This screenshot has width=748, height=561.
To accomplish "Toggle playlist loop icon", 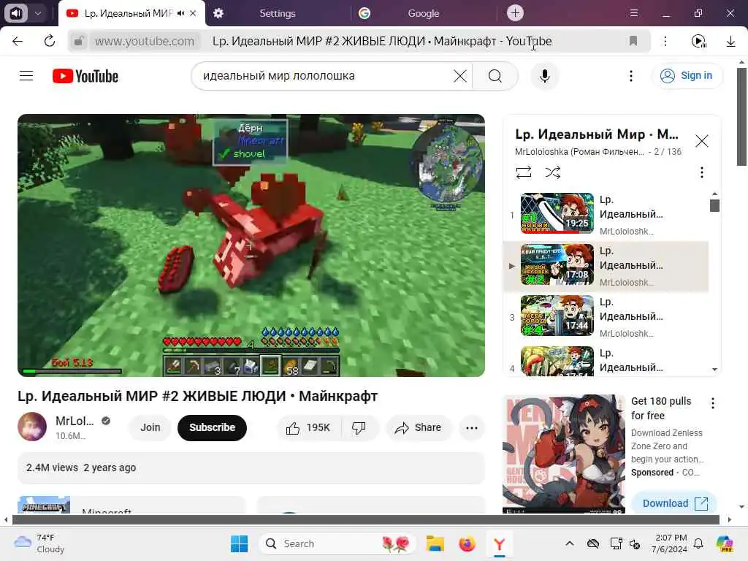I will [523, 172].
